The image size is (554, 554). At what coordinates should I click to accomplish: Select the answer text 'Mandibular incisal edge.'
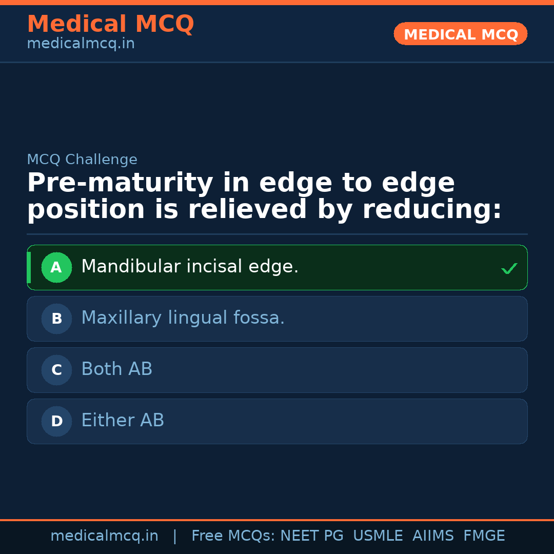pyautogui.click(x=190, y=267)
